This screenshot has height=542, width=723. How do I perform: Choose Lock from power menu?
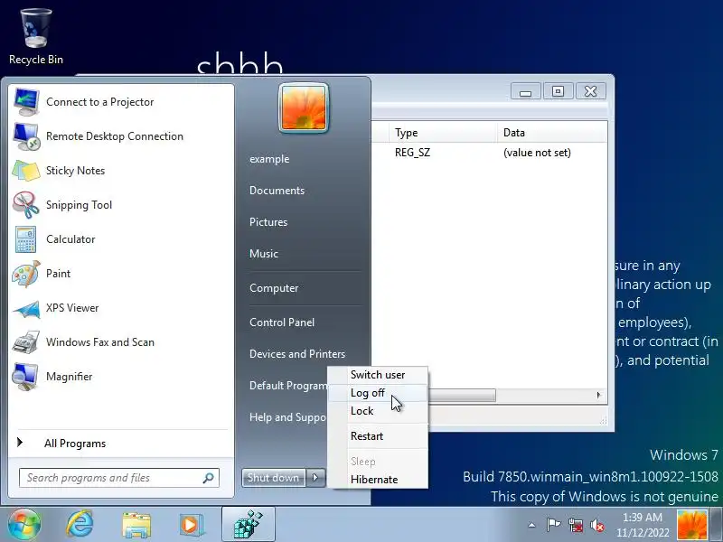pos(378,411)
